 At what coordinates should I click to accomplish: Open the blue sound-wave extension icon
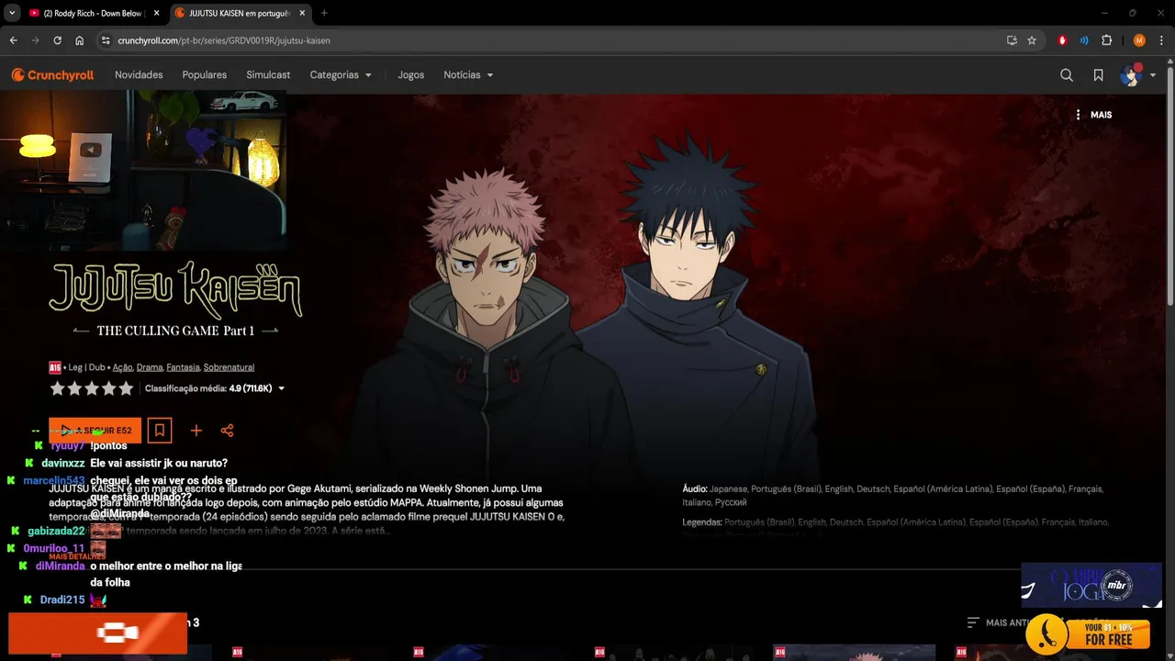pos(1085,40)
